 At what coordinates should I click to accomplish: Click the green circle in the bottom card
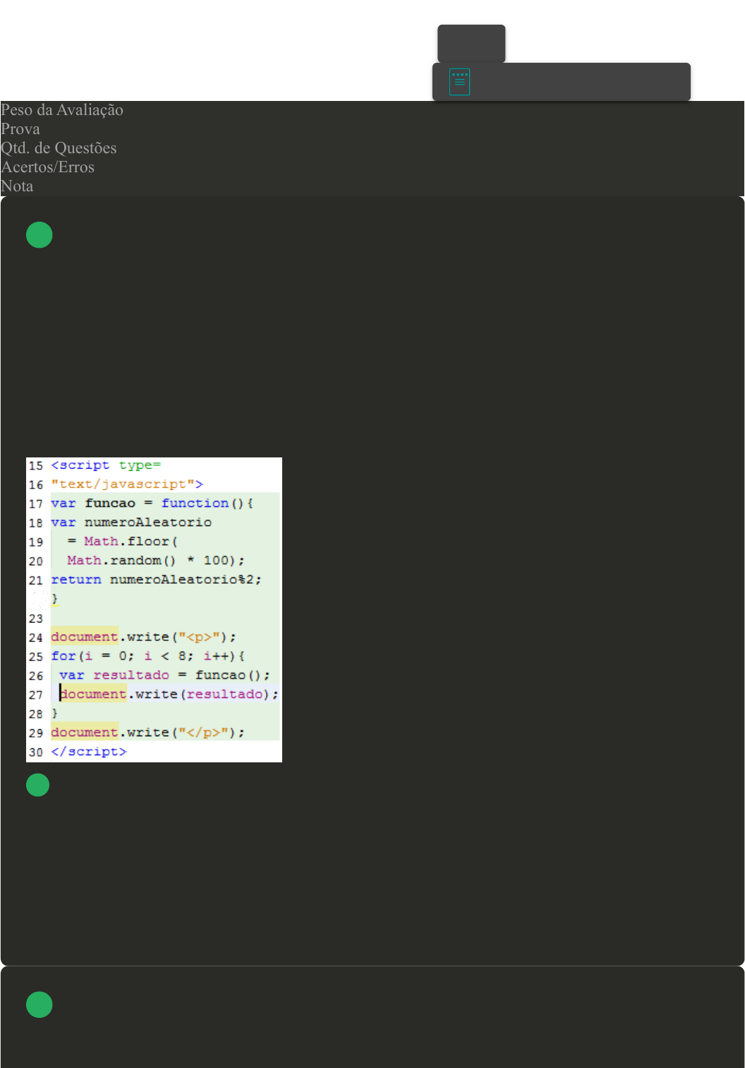(40, 1004)
